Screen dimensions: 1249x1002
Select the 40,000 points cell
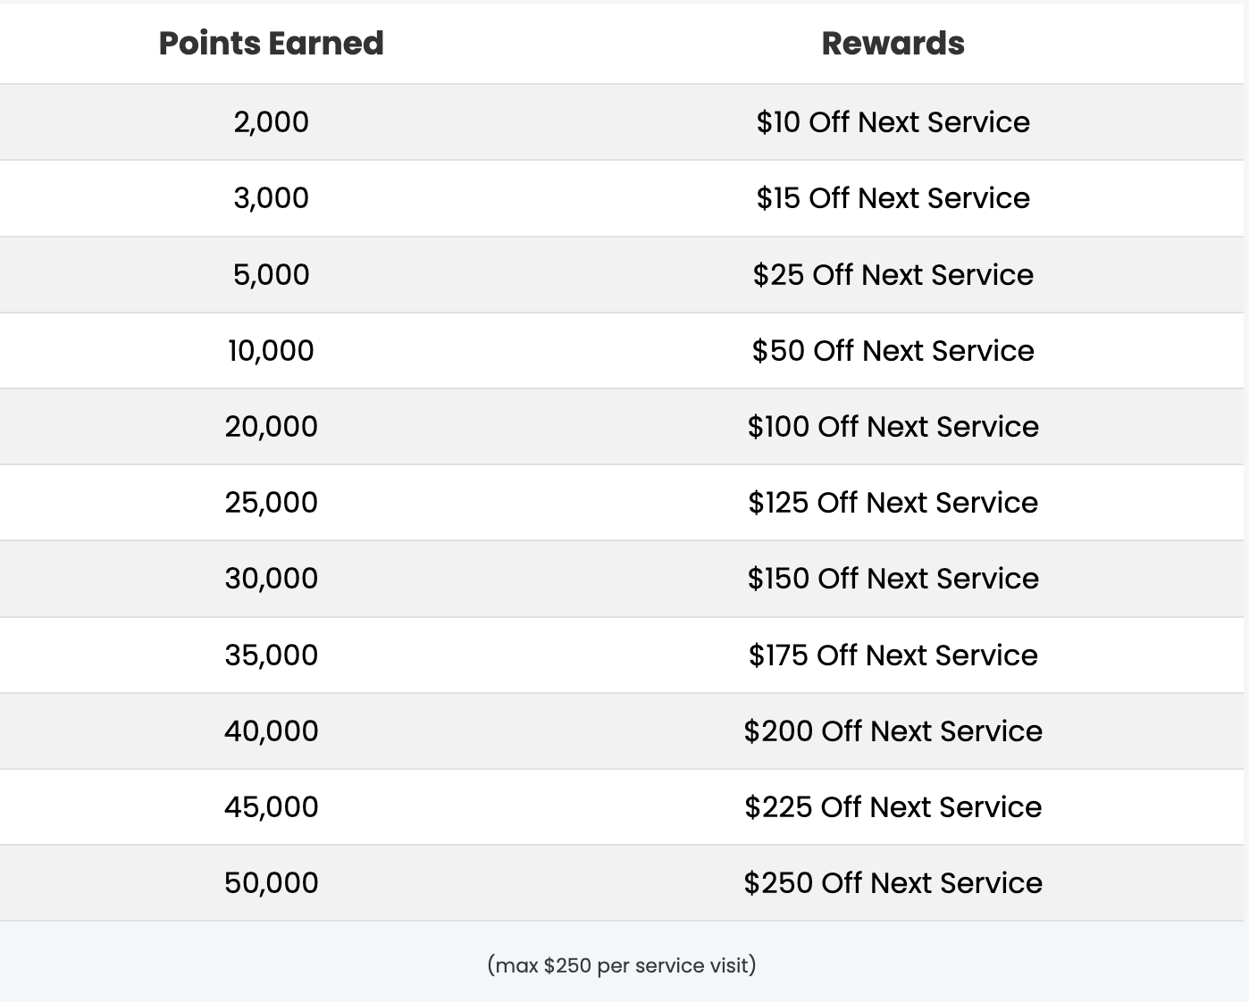[271, 731]
